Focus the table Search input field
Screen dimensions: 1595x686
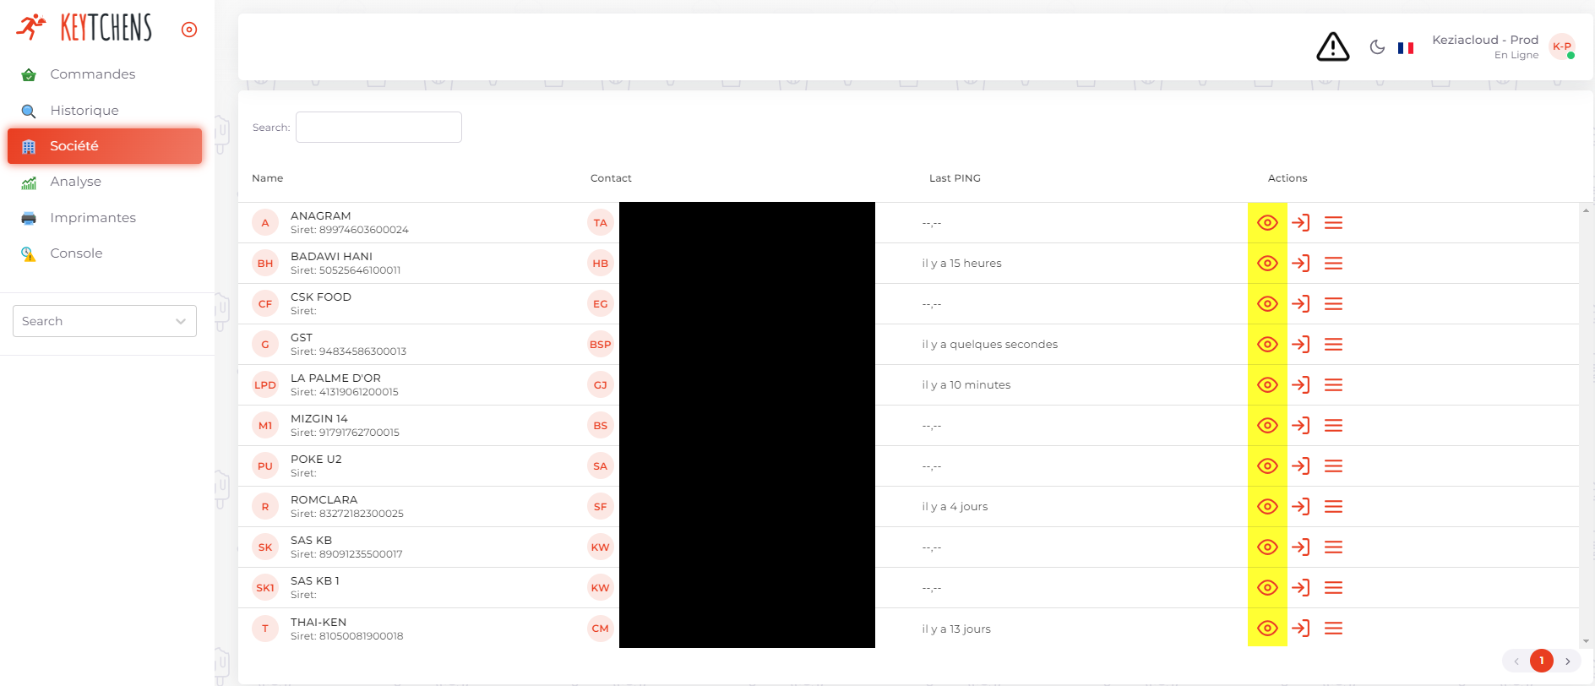click(378, 128)
